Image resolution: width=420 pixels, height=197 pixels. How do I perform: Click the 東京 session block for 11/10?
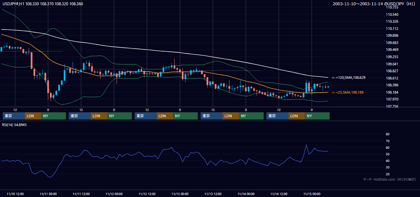tap(14, 116)
